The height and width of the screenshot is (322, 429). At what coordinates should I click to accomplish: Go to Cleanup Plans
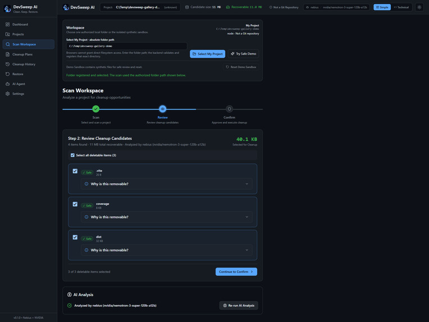(29, 54)
